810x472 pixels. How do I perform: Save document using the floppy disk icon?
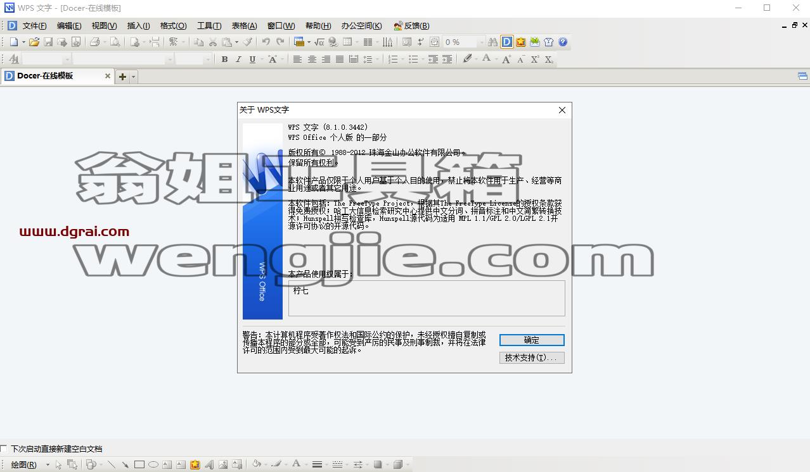tap(48, 42)
